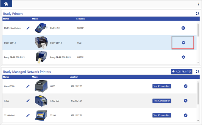Select S3100island printer name
Screen dimensions: 202x125
point(10,115)
